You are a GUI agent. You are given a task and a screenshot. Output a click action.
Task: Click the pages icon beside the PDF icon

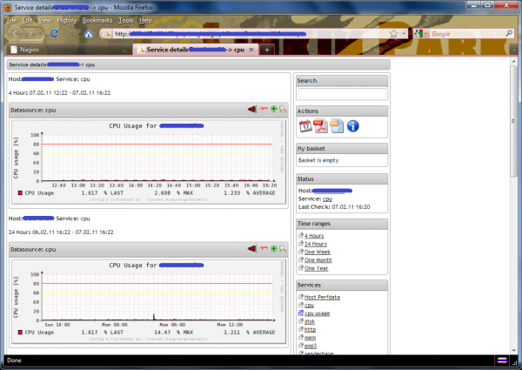point(337,127)
